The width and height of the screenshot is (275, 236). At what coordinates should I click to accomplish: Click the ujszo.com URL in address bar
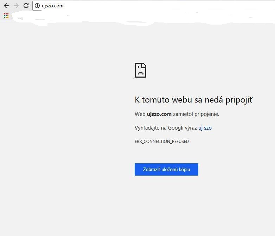click(53, 6)
